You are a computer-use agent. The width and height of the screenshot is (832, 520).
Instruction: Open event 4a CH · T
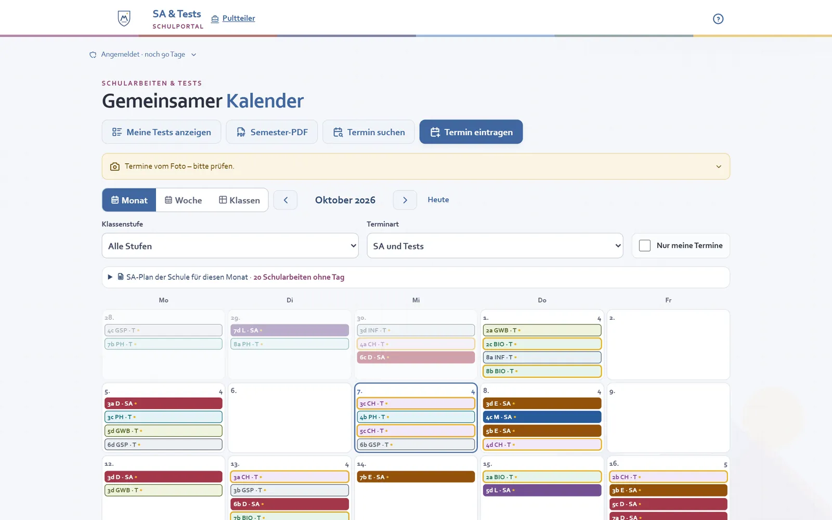click(416, 344)
